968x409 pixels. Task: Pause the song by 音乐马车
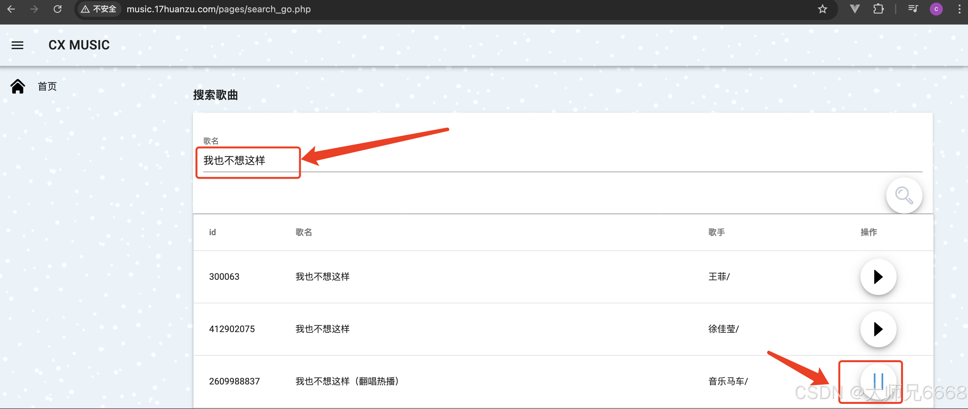pos(878,381)
